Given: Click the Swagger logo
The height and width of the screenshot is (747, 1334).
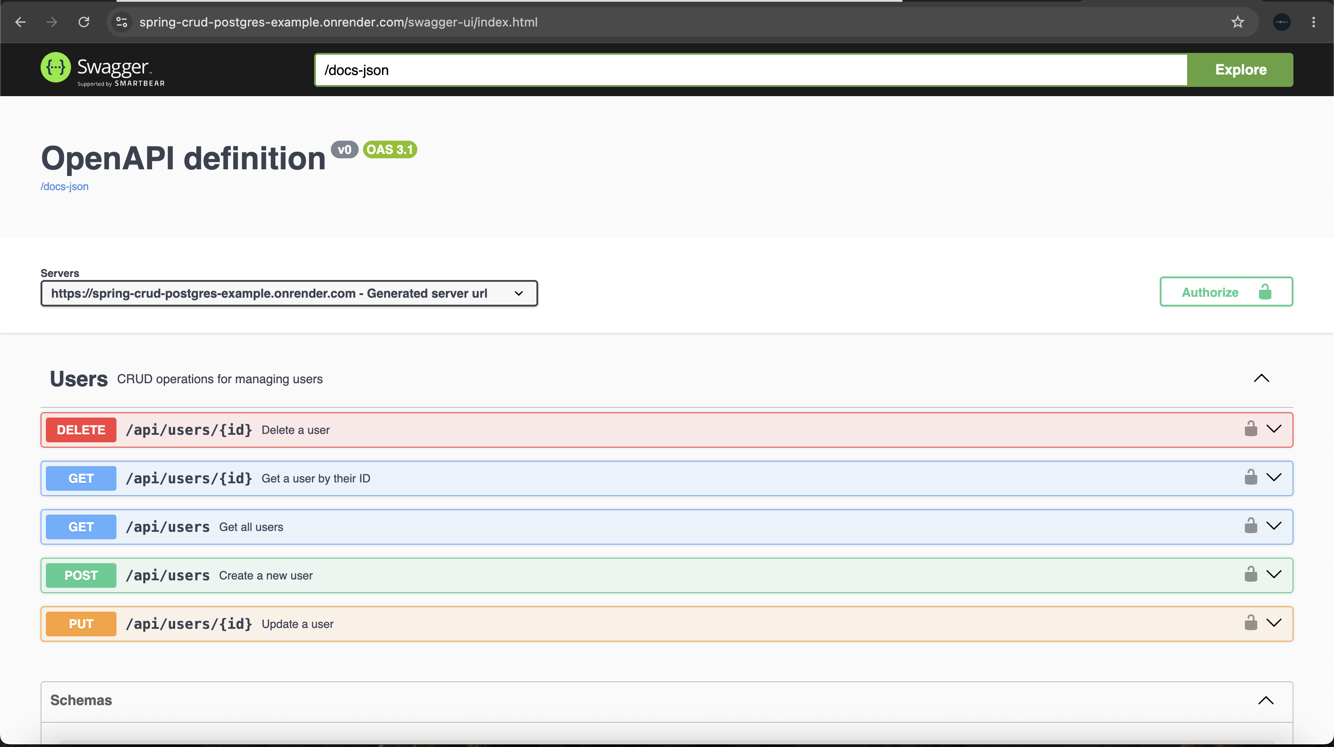Looking at the screenshot, I should [x=102, y=69].
